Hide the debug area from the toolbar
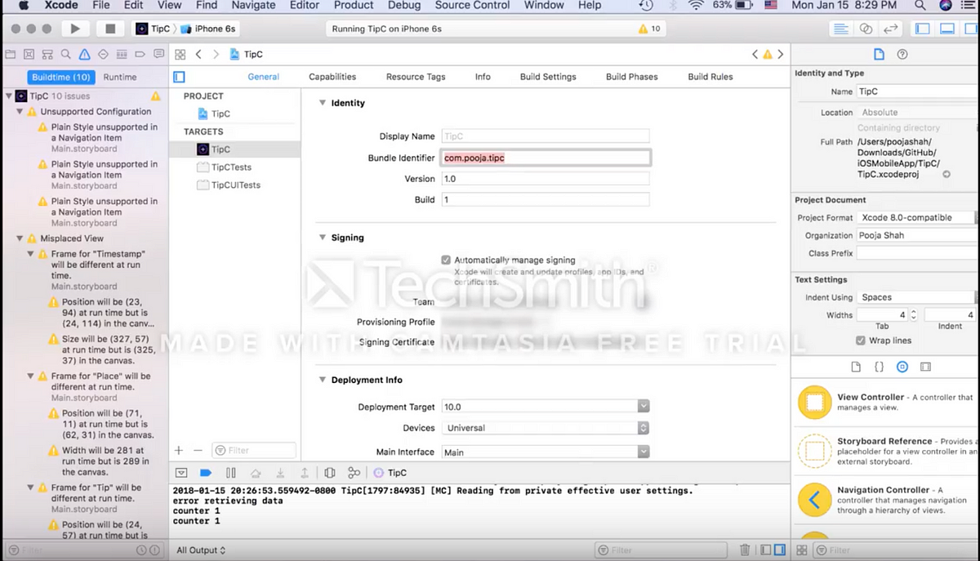980x561 pixels. click(x=947, y=29)
